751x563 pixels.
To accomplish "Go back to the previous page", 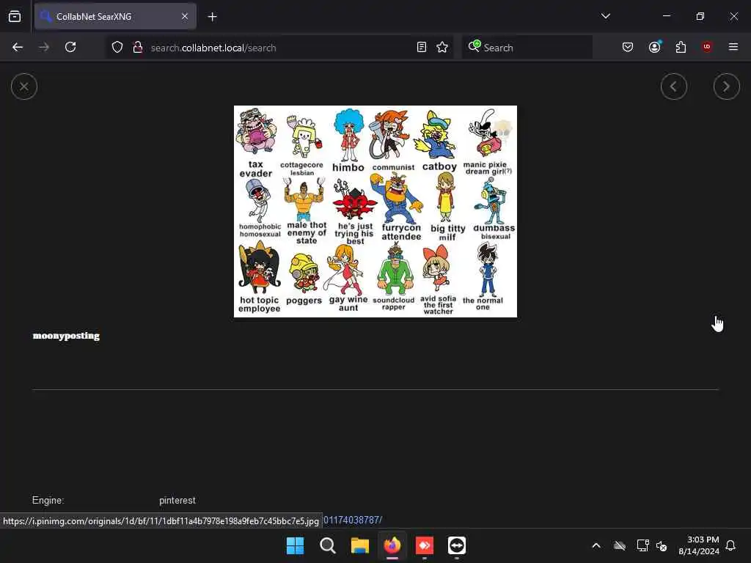I will [x=18, y=48].
